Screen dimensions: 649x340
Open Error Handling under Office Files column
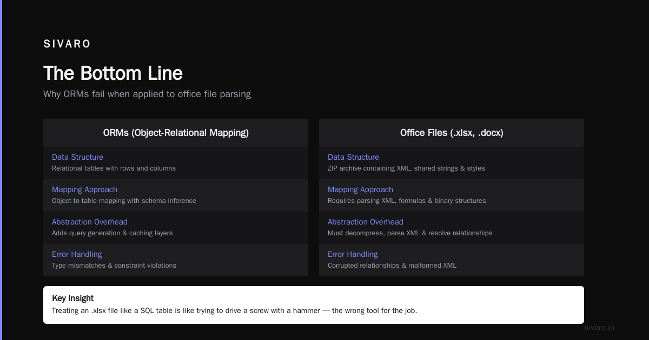[x=353, y=254]
